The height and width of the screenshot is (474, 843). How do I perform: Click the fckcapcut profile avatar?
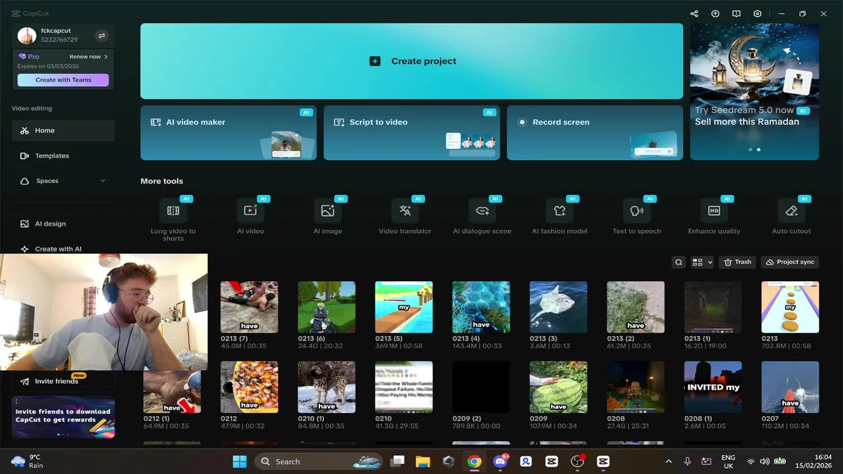[x=27, y=36]
